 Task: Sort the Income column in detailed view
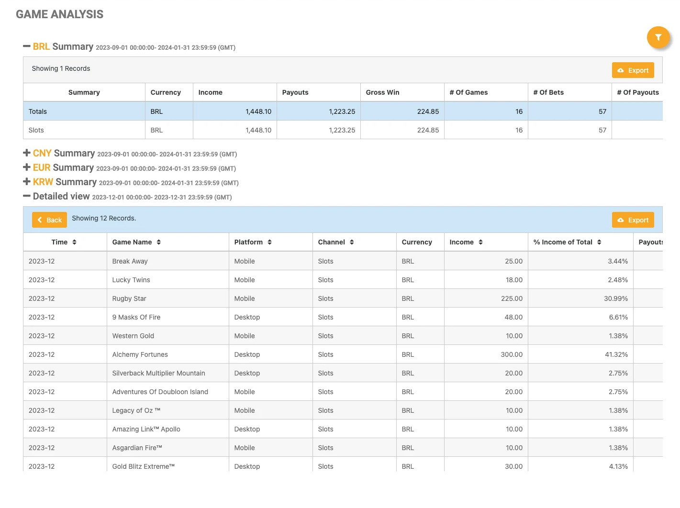[x=480, y=243]
